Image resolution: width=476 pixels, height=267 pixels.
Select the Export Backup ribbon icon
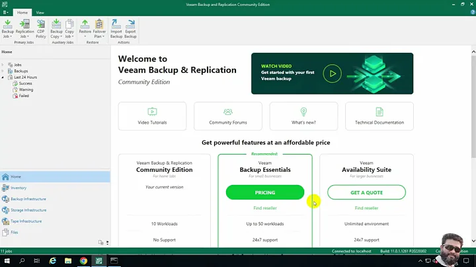[x=130, y=29]
